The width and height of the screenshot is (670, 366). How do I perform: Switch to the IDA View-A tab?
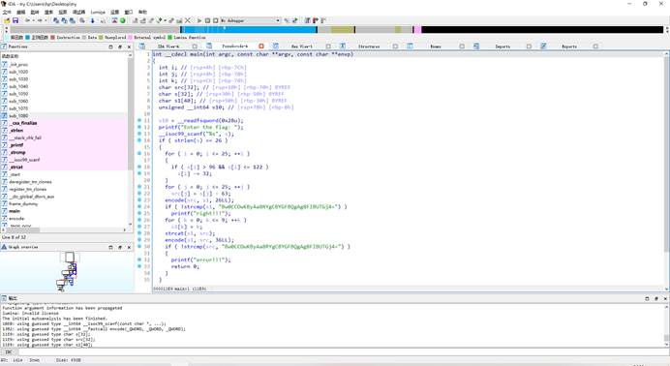pos(168,46)
